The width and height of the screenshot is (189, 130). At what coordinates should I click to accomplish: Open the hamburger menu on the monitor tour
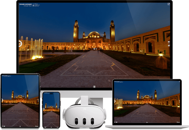coord(94,87)
